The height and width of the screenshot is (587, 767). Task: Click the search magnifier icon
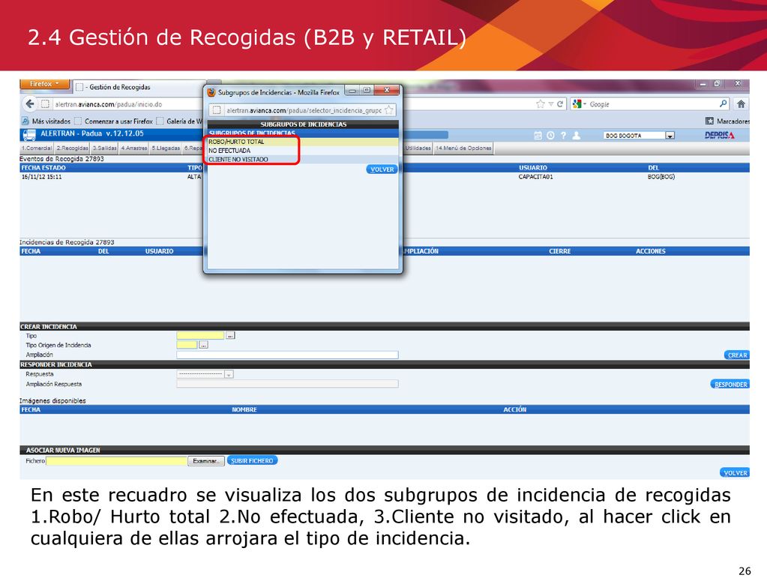(723, 103)
